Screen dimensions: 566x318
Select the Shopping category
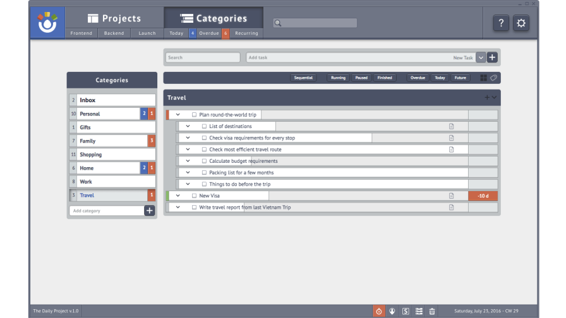coord(112,155)
